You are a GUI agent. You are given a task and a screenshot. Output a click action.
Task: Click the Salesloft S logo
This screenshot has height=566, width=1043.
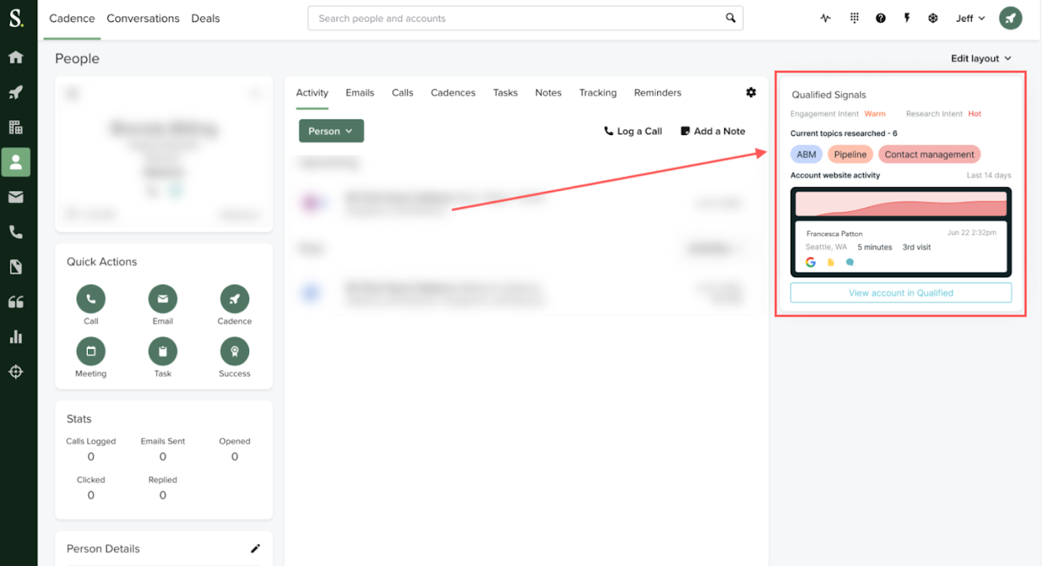pos(16,18)
